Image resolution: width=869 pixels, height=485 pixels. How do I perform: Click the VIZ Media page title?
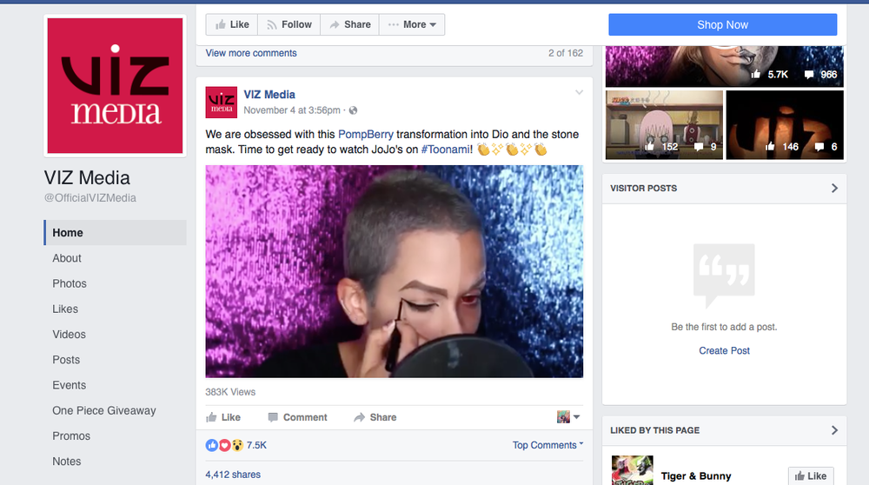87,178
